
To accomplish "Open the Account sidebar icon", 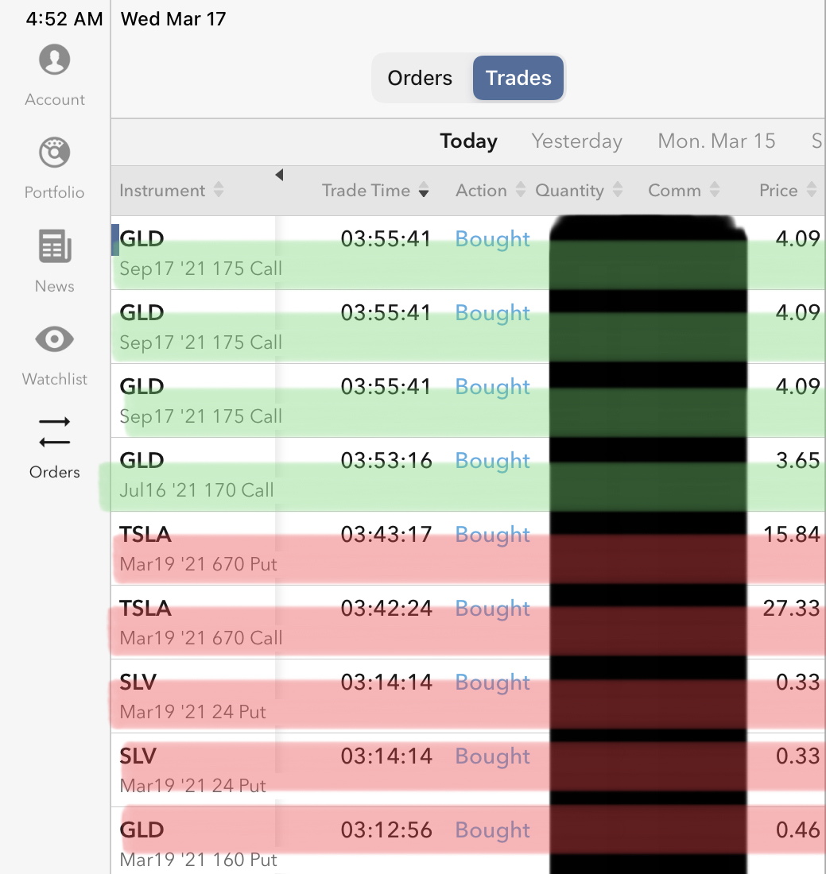I will (x=54, y=61).
